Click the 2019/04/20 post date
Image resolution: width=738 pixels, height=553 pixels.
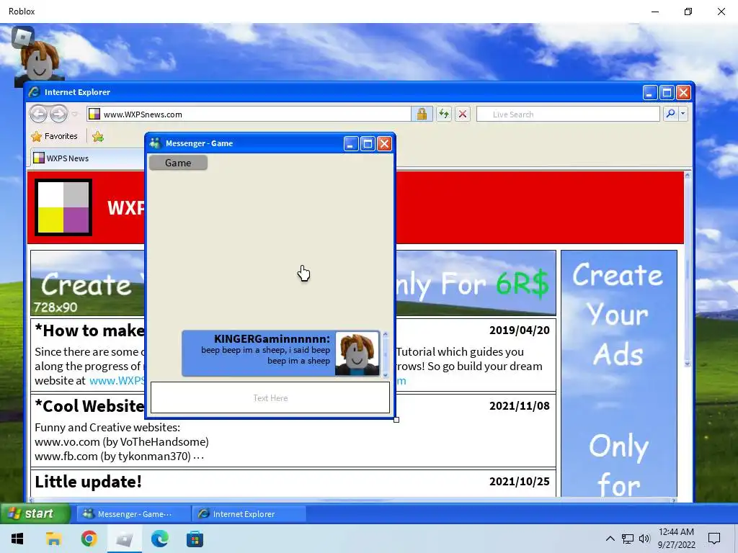click(x=519, y=330)
